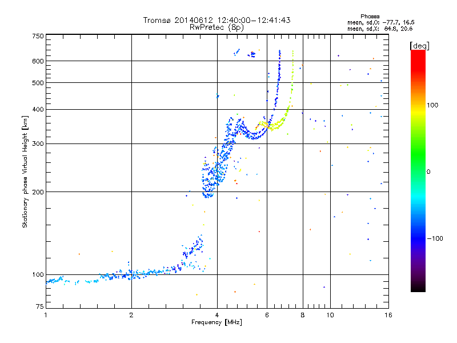This screenshot has width=457, height=343.
Task: Click the light-blue E-layer trace near 1 MHz
Action: 54,281
